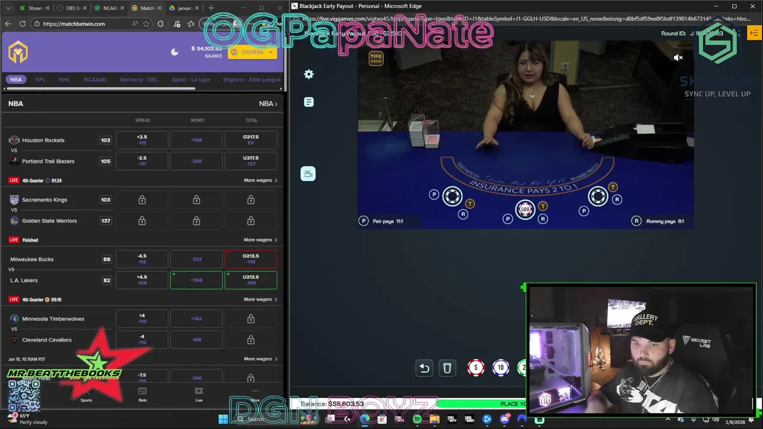Click the Houston Rockets team name

[43, 140]
